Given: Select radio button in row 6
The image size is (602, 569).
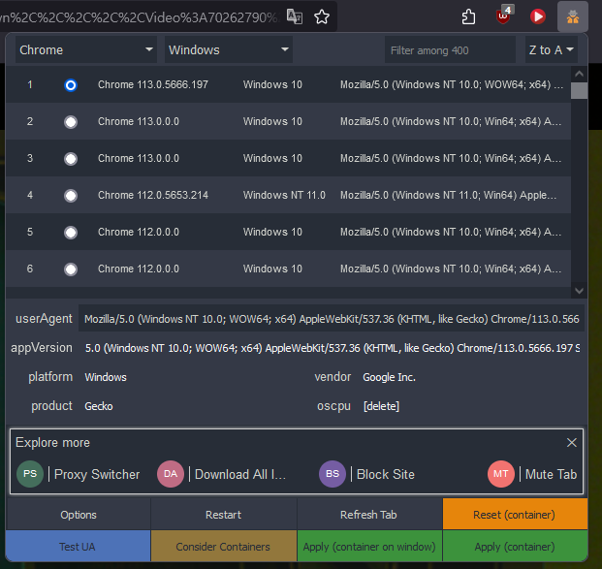Looking at the screenshot, I should [x=71, y=269].
